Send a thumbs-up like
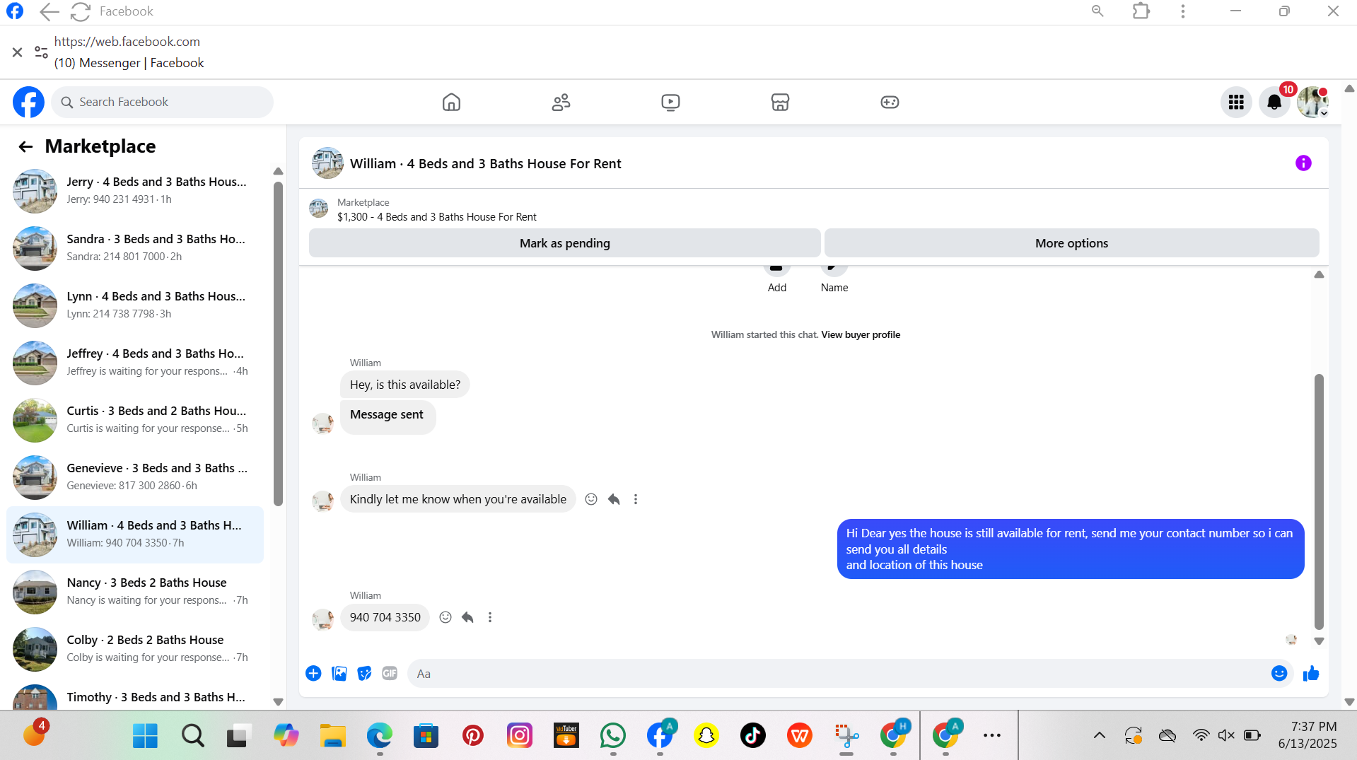1357x760 pixels. point(1311,674)
